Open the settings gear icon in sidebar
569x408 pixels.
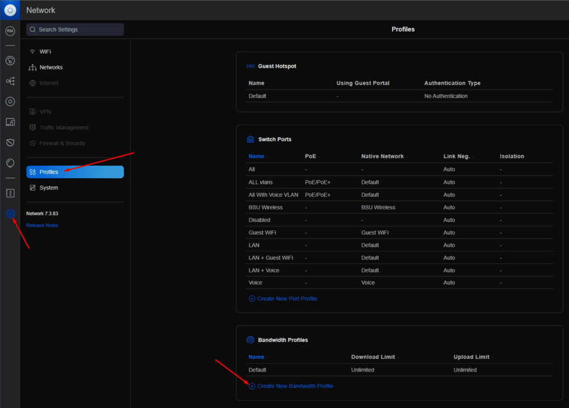[10, 213]
